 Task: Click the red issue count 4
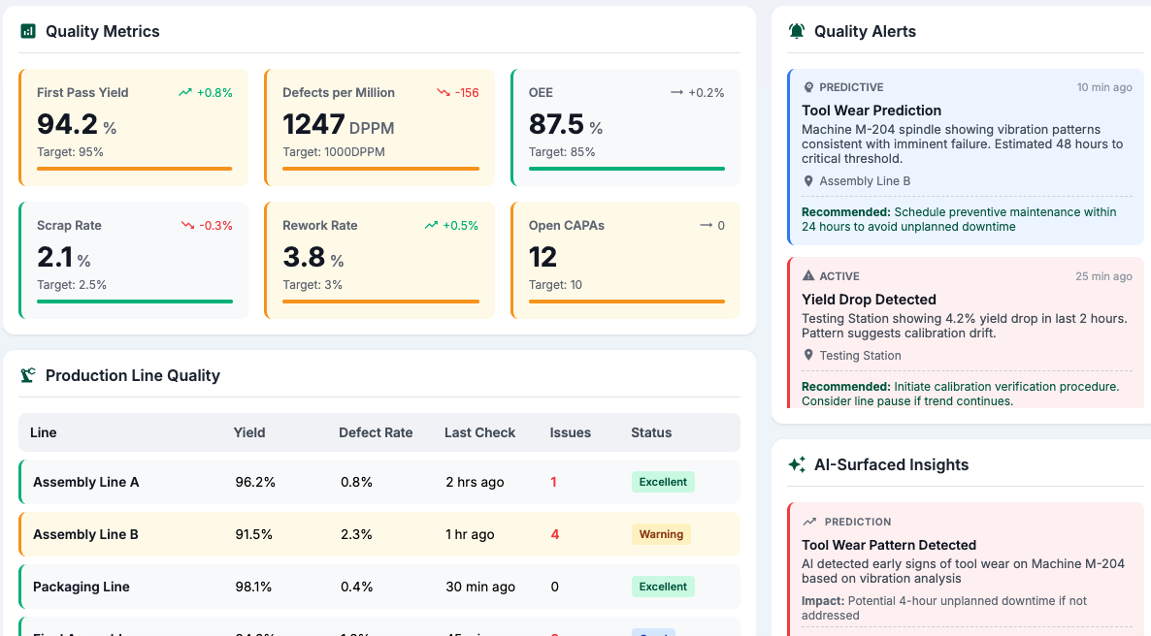tap(555, 535)
